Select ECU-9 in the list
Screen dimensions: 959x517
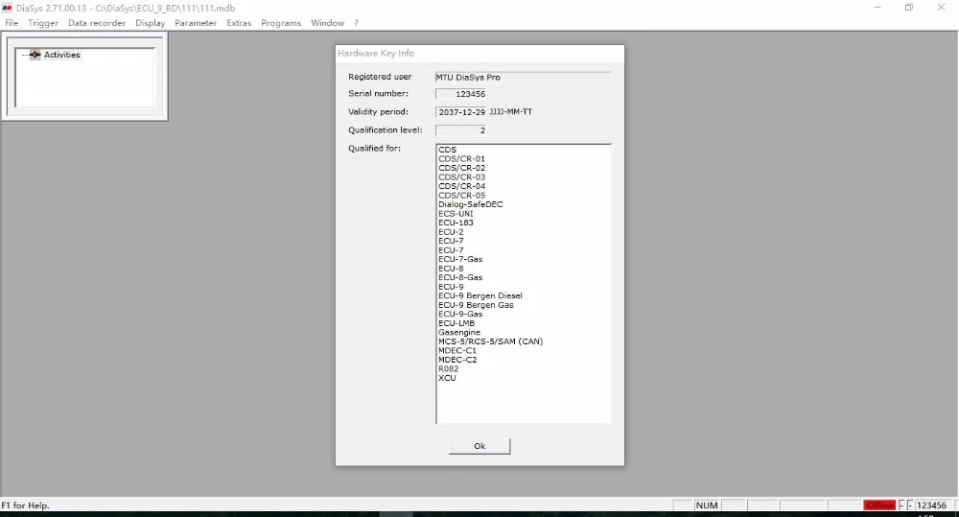451,287
